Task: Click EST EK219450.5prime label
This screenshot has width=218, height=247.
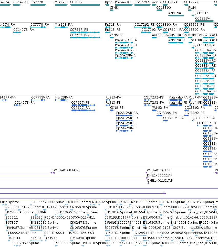Action: [143, 202]
